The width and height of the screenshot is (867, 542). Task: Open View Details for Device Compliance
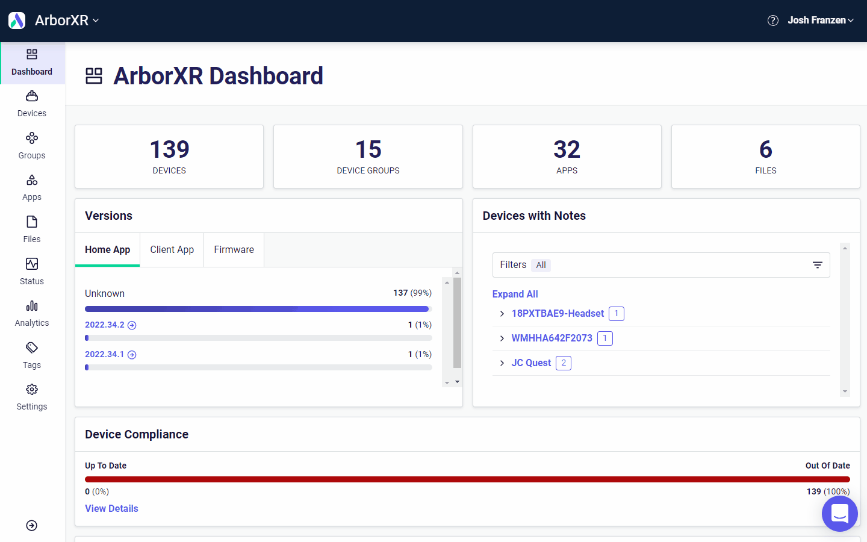click(111, 509)
